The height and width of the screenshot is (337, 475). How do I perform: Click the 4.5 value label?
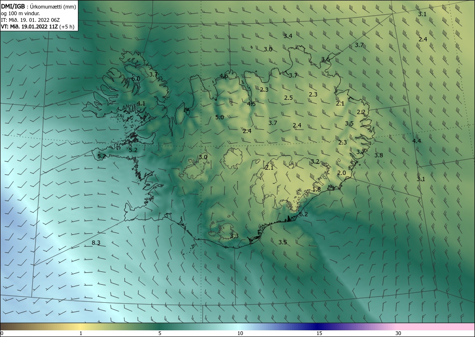coord(251,104)
